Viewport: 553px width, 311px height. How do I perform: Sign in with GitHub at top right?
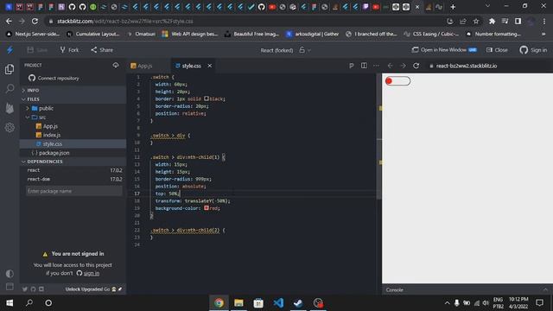click(533, 50)
